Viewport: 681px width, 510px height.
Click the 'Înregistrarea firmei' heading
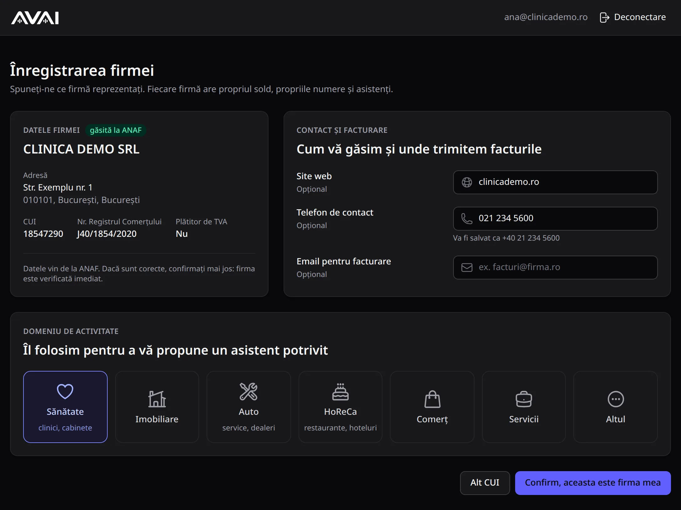point(82,70)
